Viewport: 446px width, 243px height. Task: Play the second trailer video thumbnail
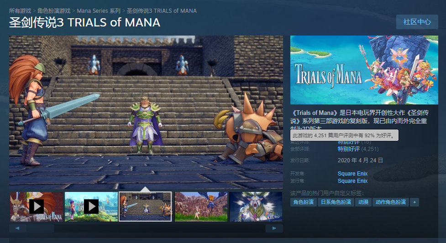pos(91,207)
